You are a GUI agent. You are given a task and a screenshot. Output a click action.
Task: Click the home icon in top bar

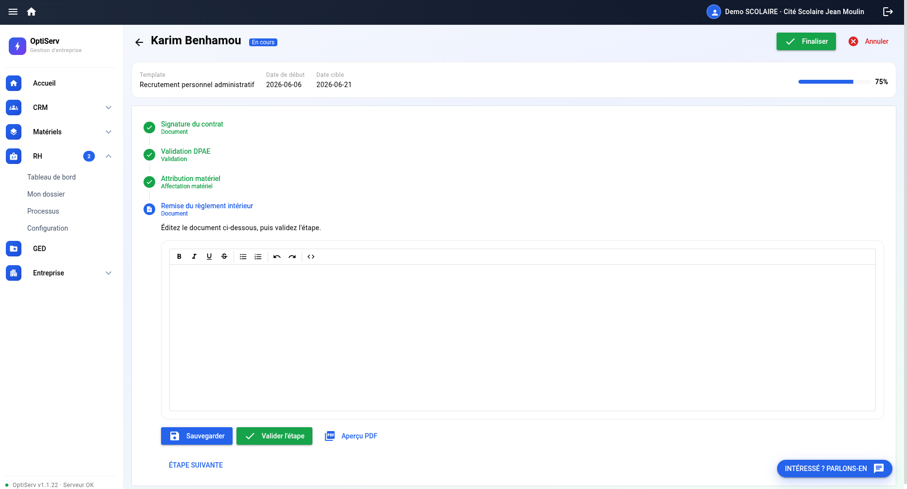[x=32, y=12]
